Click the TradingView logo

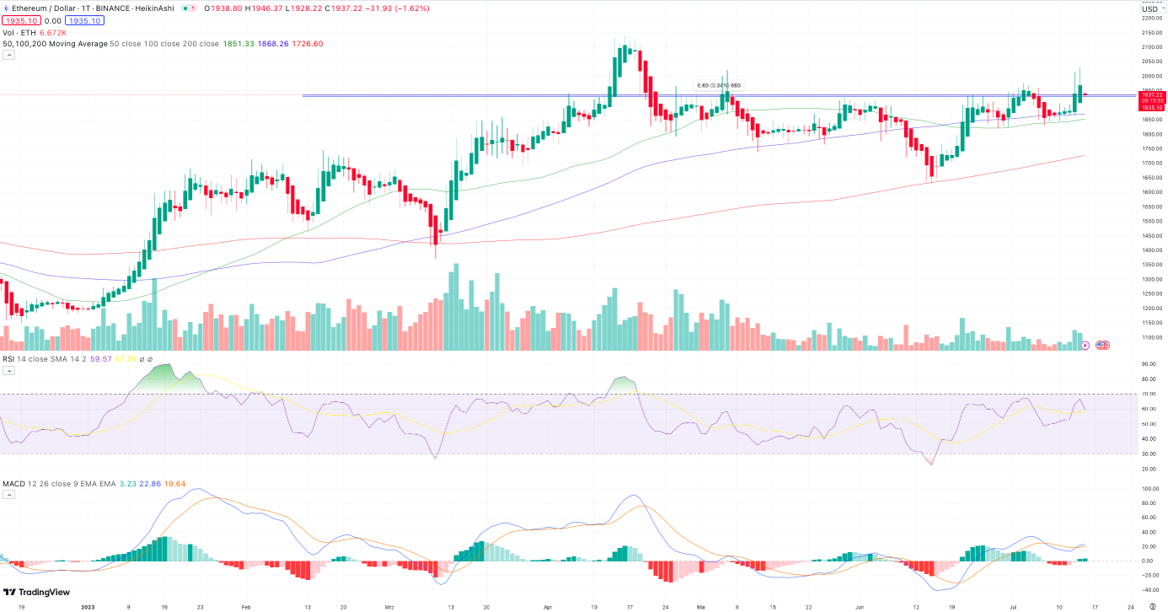click(36, 592)
